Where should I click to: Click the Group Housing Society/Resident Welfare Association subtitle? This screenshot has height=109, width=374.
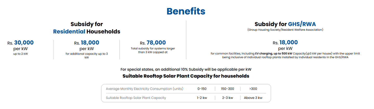(285, 30)
